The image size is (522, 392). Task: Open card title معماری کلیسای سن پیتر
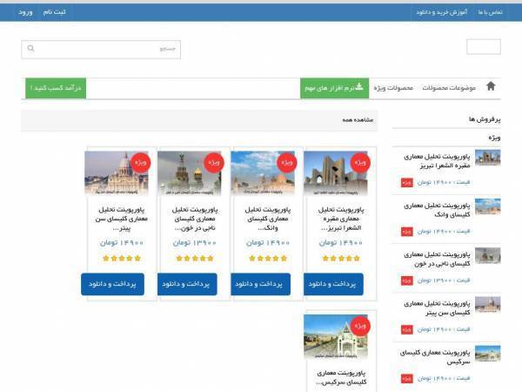[122, 219]
